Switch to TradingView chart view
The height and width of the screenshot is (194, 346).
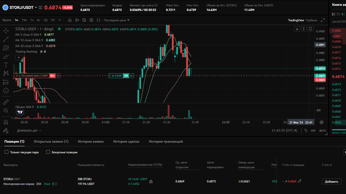[x=296, y=20]
